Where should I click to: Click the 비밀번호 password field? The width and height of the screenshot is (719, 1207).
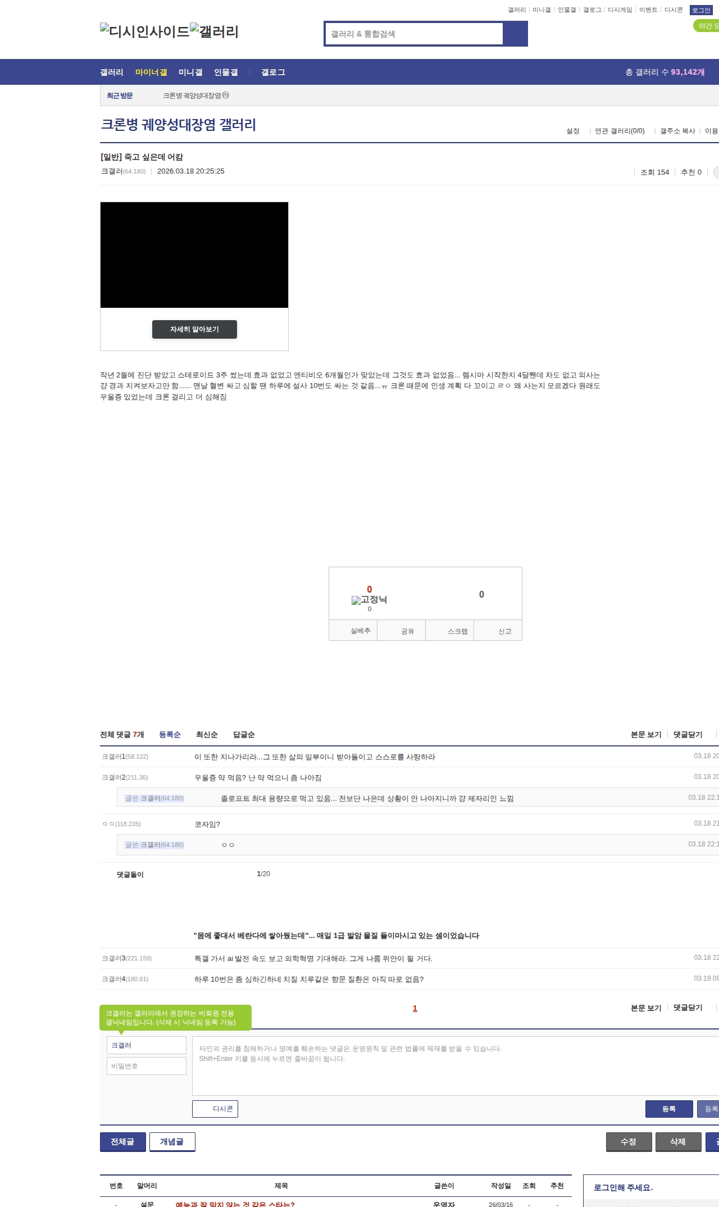(x=146, y=1066)
